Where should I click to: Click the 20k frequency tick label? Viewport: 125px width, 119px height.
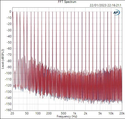tap(122, 113)
